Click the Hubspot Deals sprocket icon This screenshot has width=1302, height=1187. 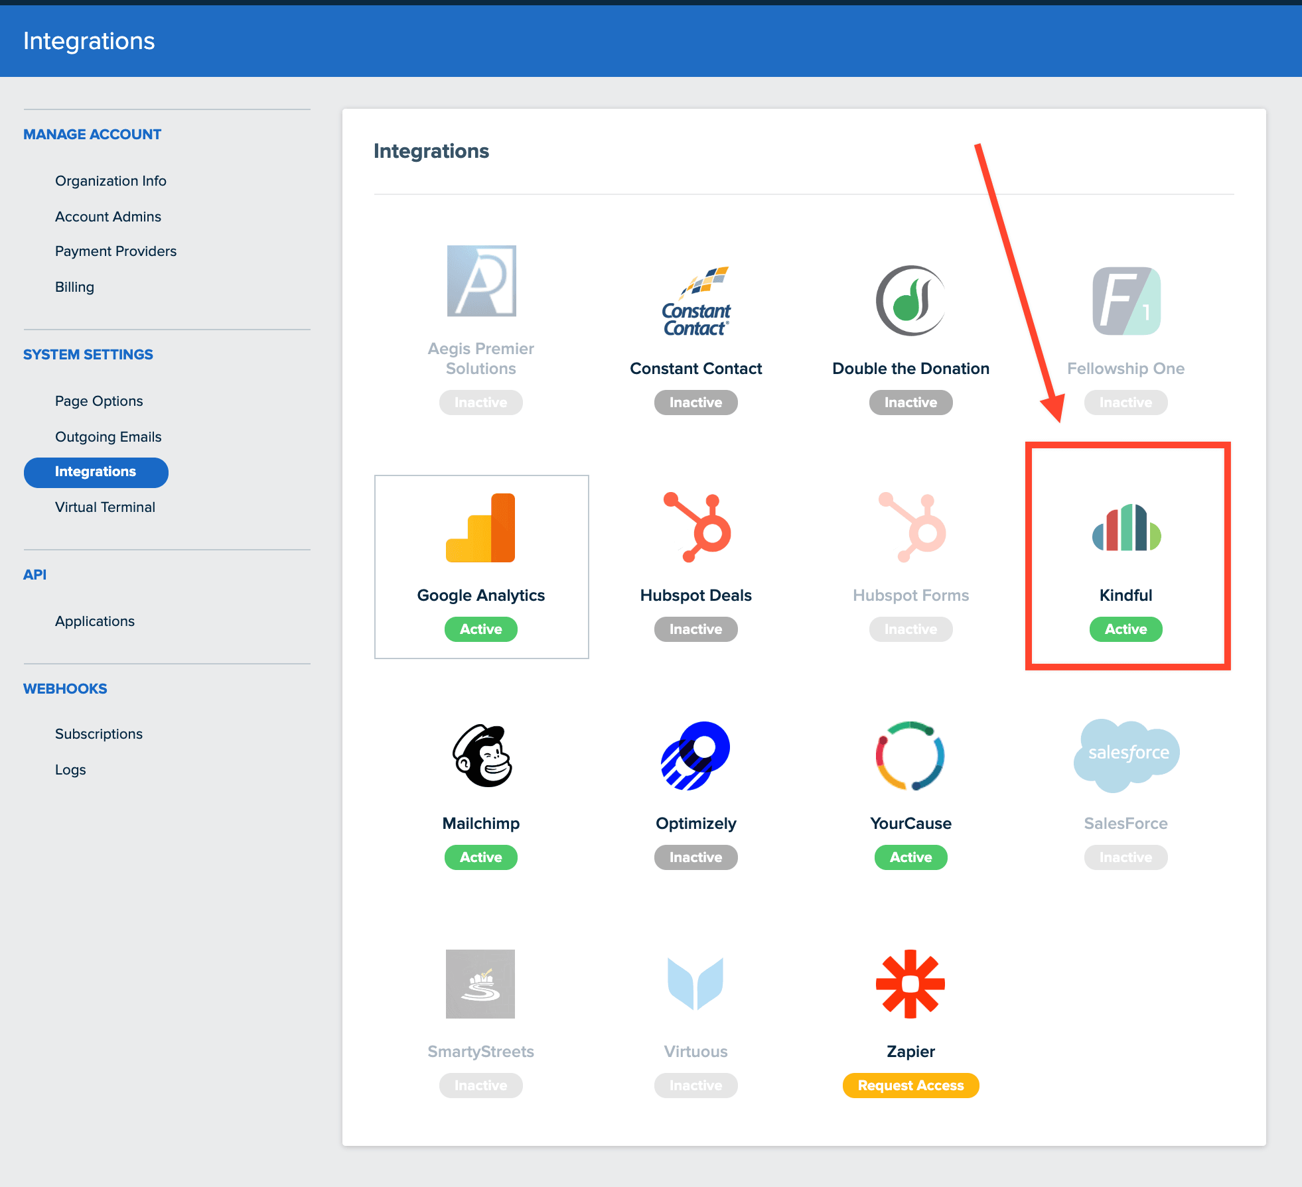[x=696, y=528]
